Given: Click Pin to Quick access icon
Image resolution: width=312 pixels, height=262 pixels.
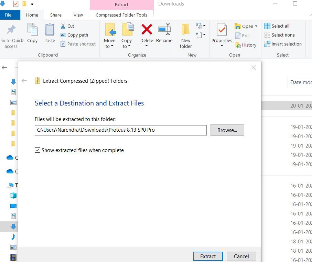Looking at the screenshot, I should pyautogui.click(x=11, y=30).
